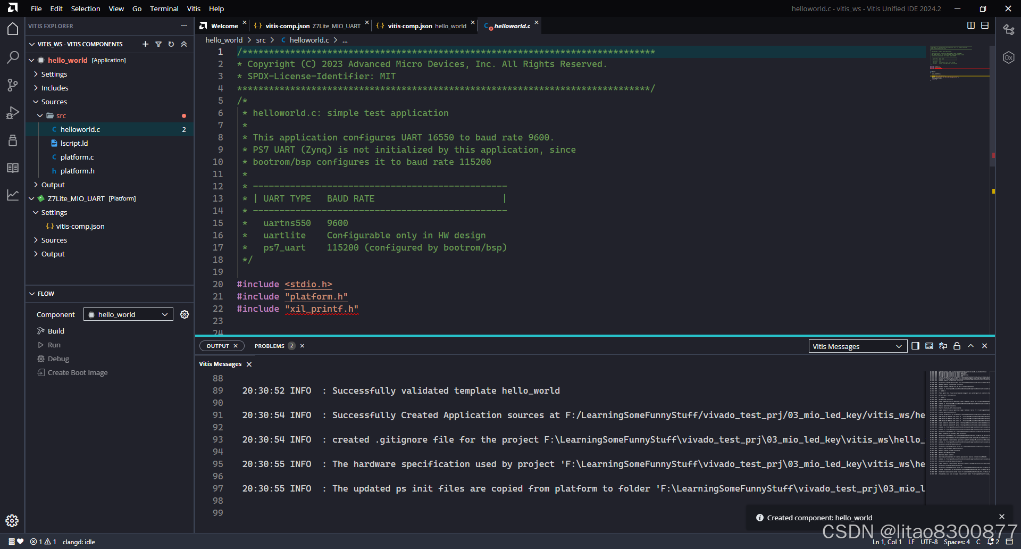Click the errors and warnings status indicator
Image resolution: width=1021 pixels, height=549 pixels.
point(43,542)
